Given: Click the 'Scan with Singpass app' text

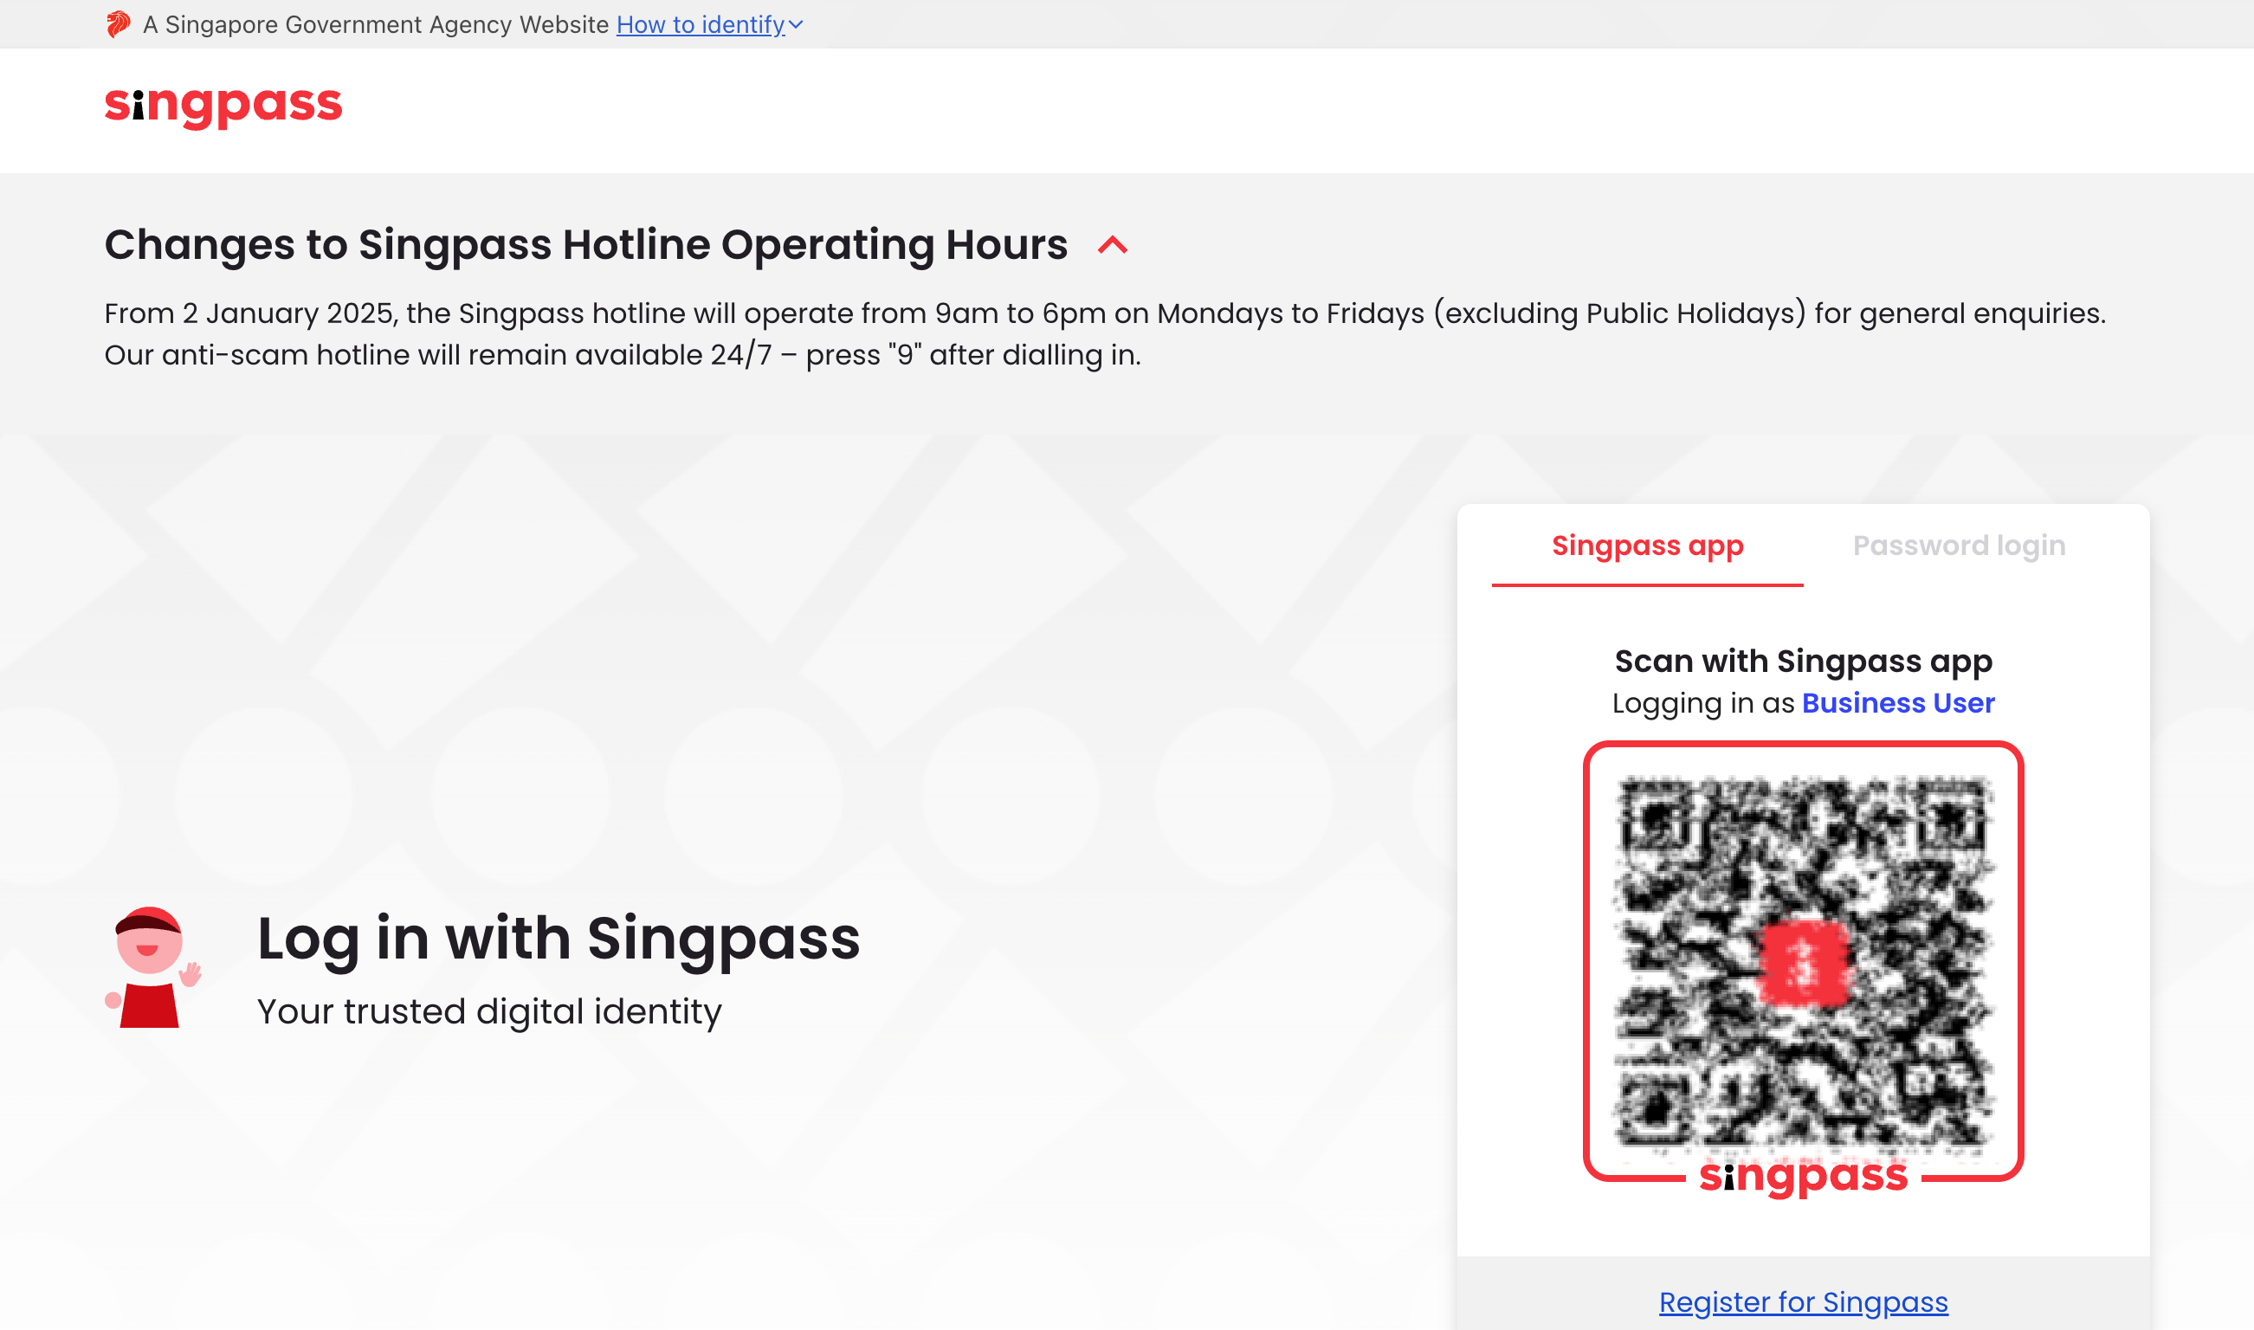Looking at the screenshot, I should pyautogui.click(x=1803, y=662).
